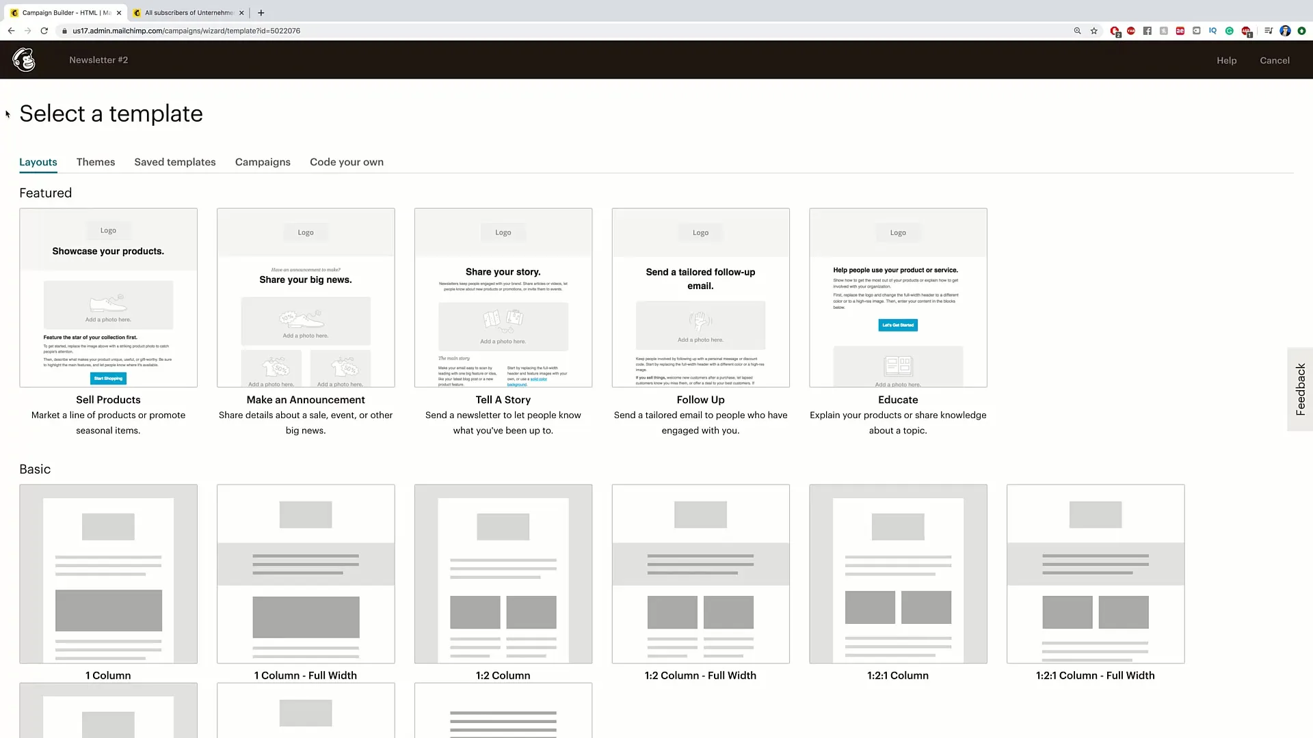Click the Select a template heading

click(x=111, y=113)
